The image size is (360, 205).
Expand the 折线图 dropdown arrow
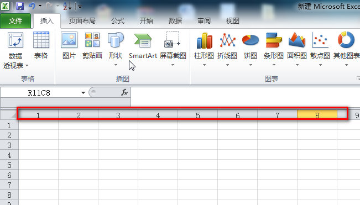coord(227,65)
